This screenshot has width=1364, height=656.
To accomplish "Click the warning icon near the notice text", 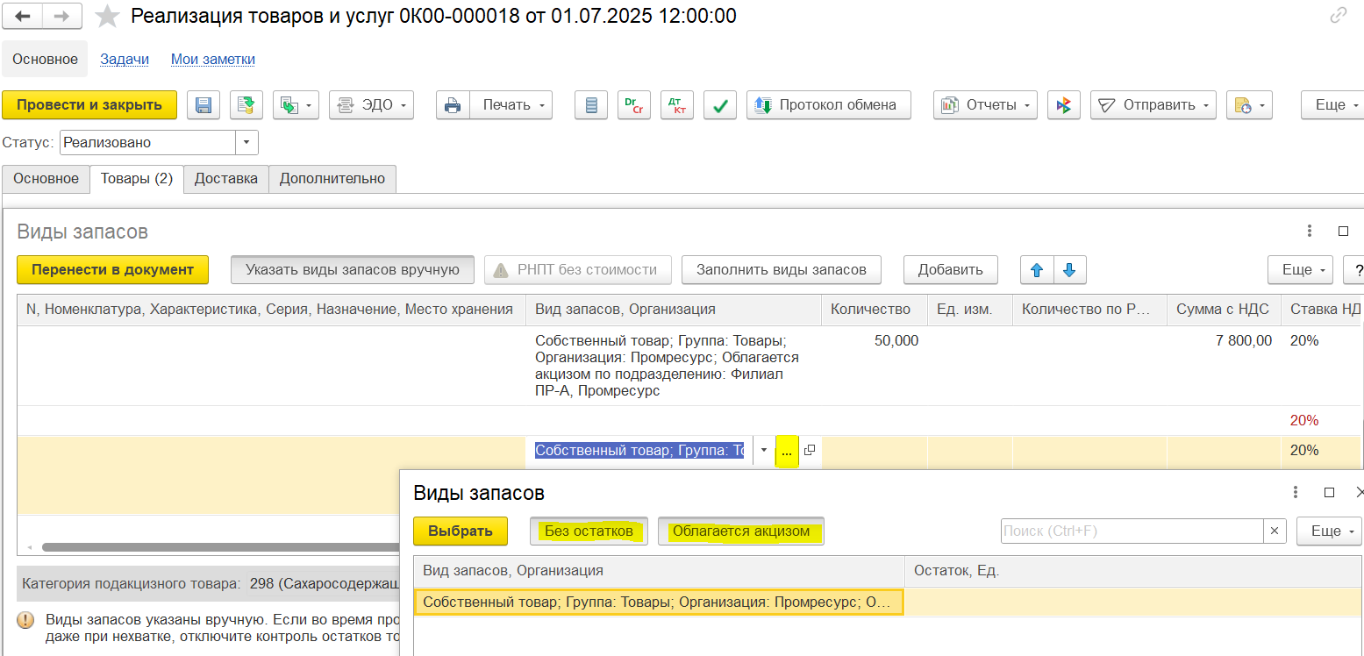I will (25, 620).
